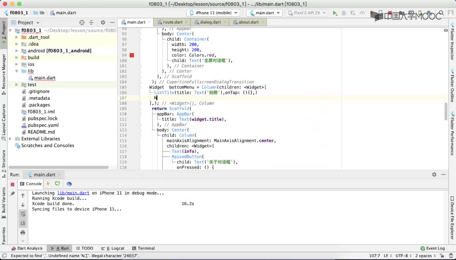Image resolution: width=456 pixels, height=260 pixels.
Task: Click '2 spaces' indent setting
Action: pos(426,256)
